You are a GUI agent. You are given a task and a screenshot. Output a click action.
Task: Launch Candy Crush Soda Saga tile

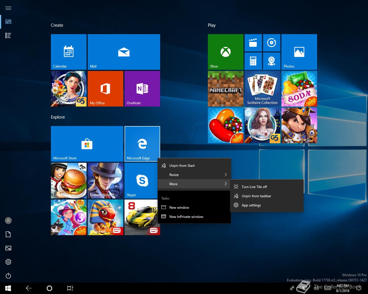[x=299, y=89]
